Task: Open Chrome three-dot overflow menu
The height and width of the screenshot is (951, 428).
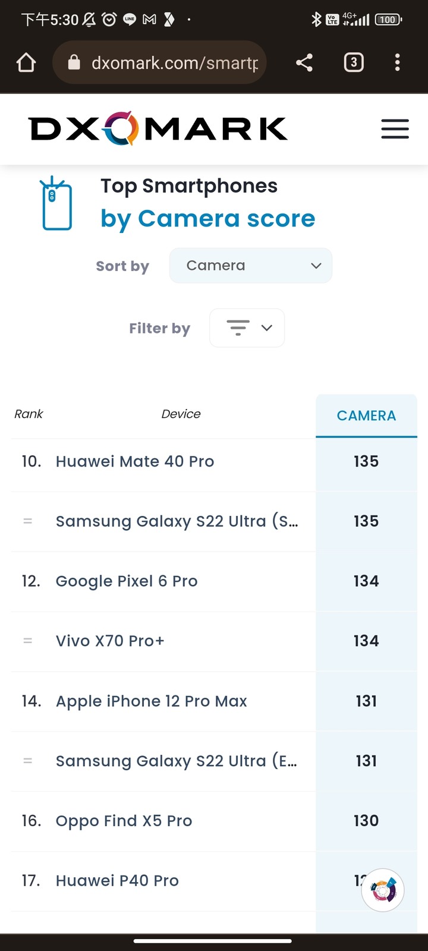Action: [397, 62]
